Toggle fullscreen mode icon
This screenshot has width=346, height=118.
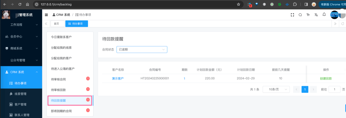click(292, 15)
